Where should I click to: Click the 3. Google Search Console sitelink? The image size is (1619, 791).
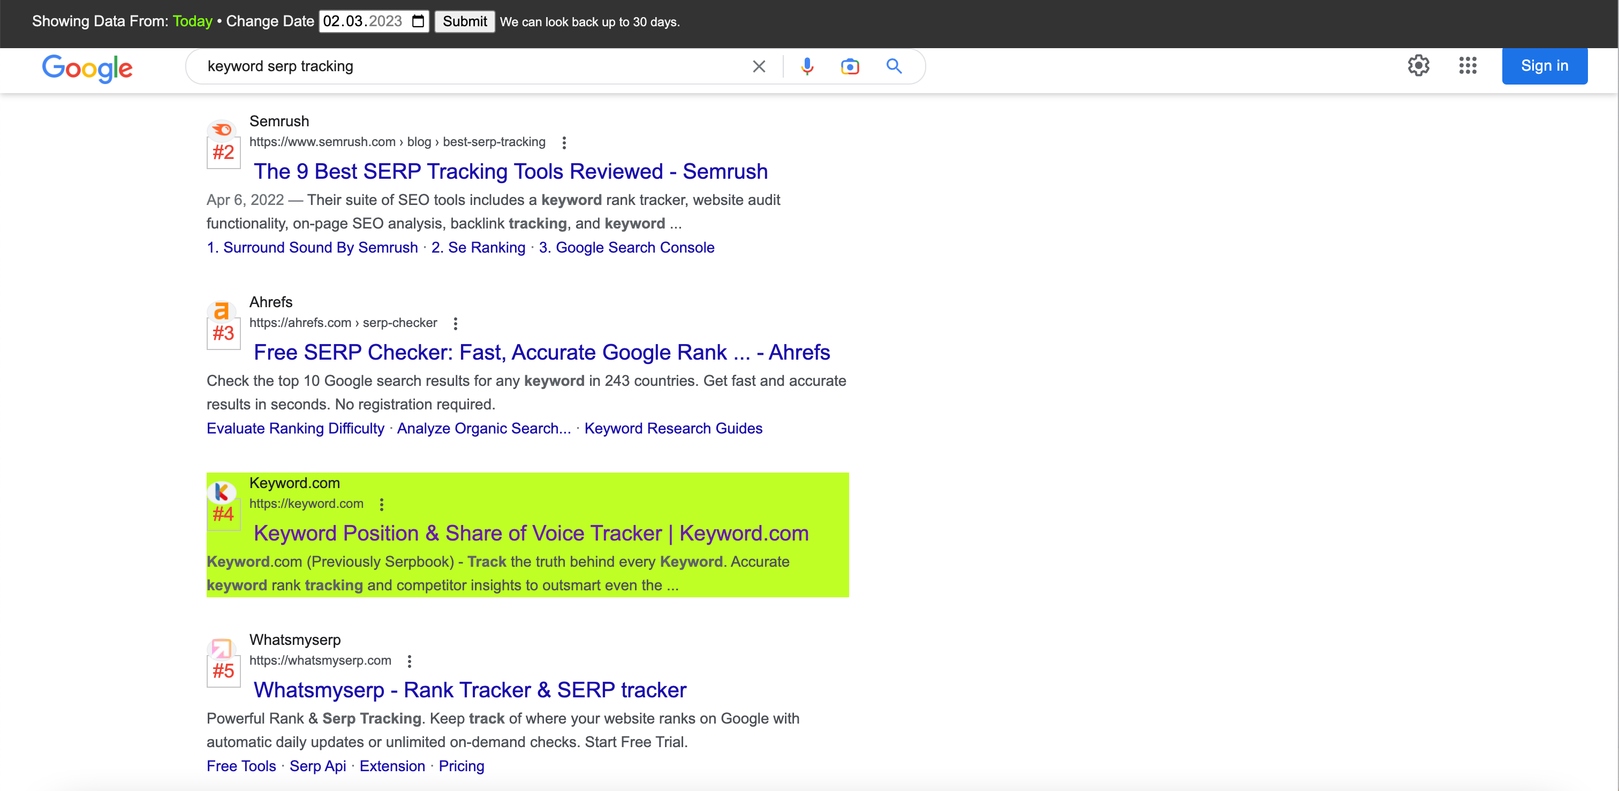[x=626, y=248]
